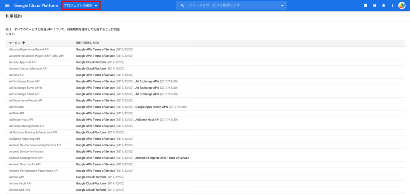Click the 利用規約 page title

(13, 16)
